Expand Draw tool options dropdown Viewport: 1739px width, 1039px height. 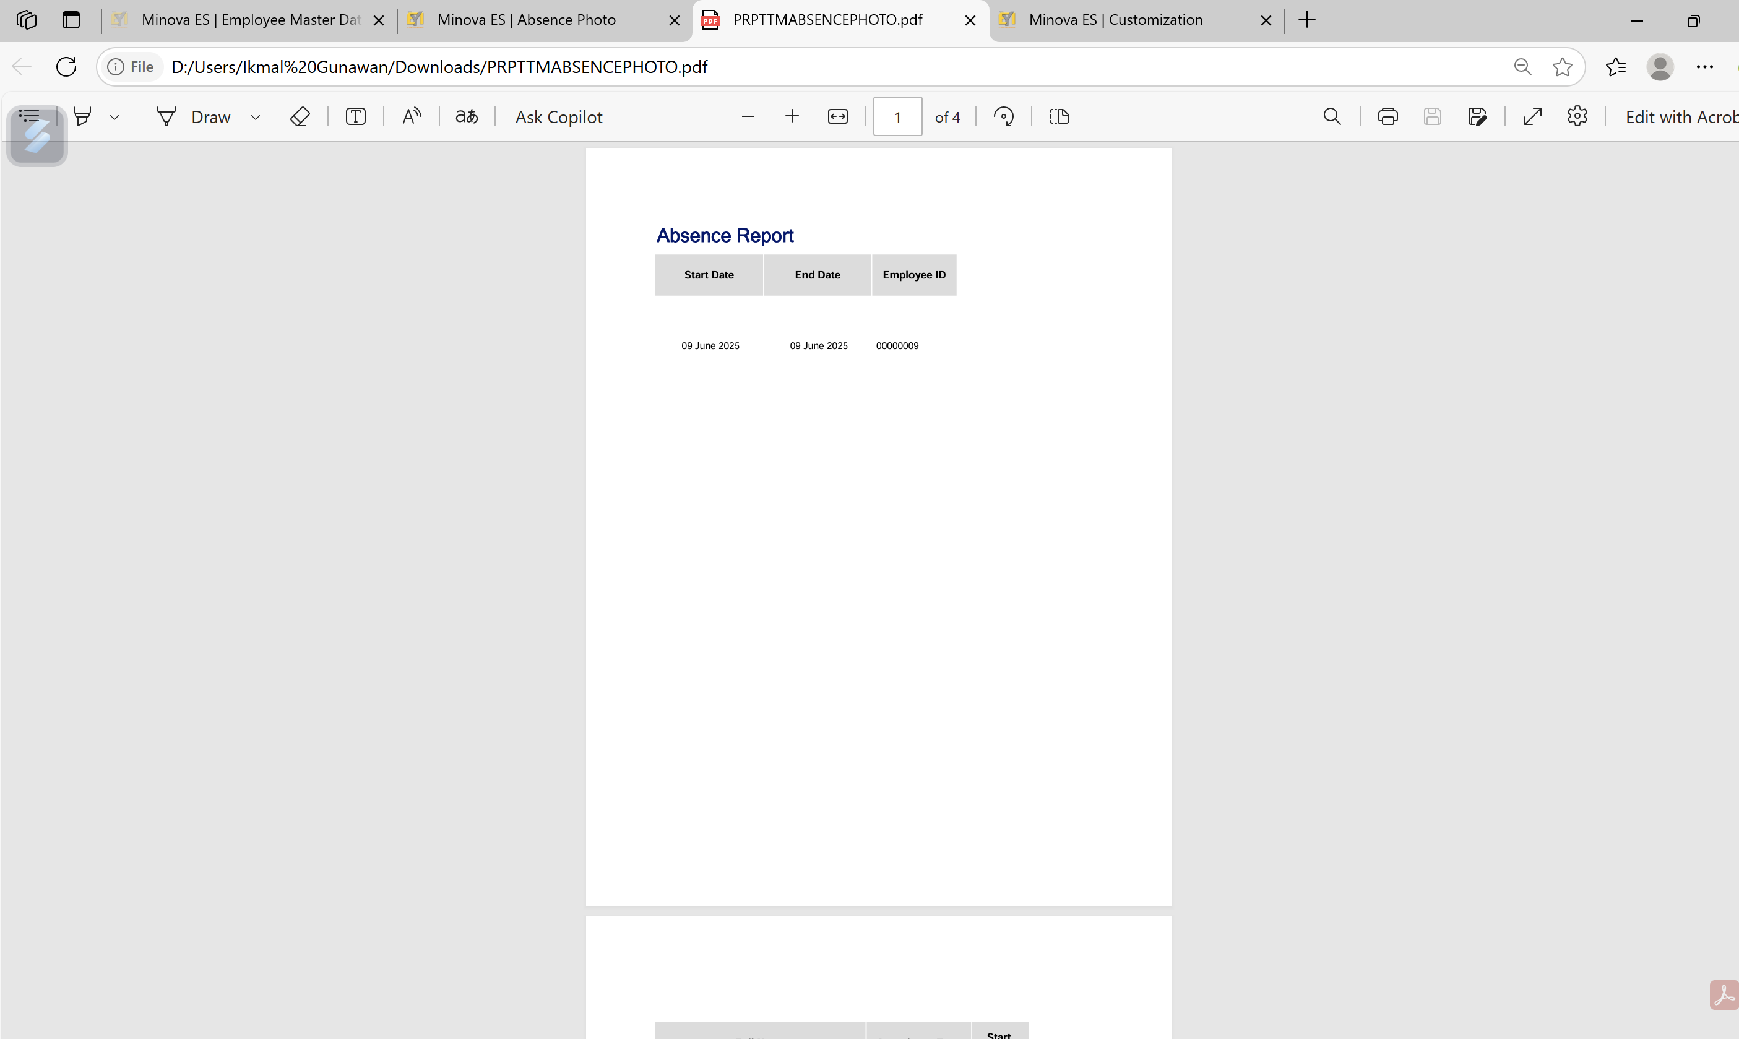256,117
